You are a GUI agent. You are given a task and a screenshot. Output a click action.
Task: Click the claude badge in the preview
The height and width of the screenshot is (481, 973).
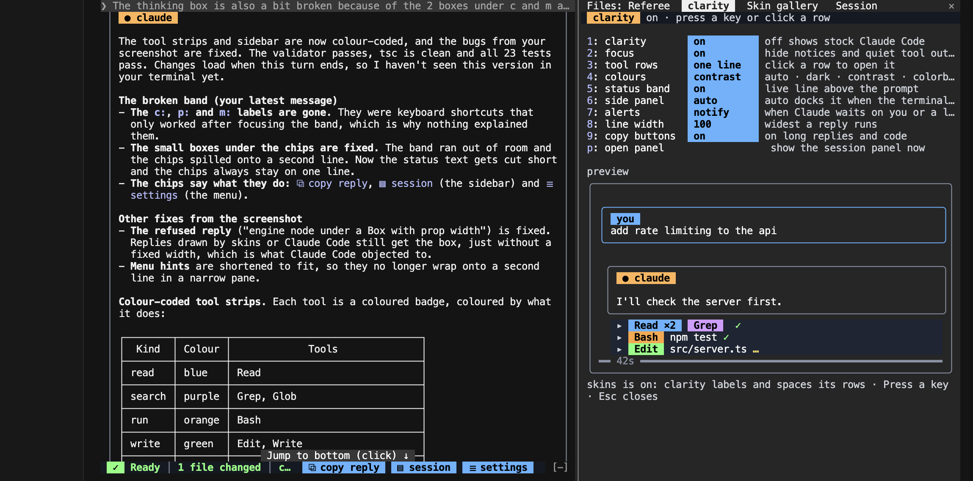(646, 278)
